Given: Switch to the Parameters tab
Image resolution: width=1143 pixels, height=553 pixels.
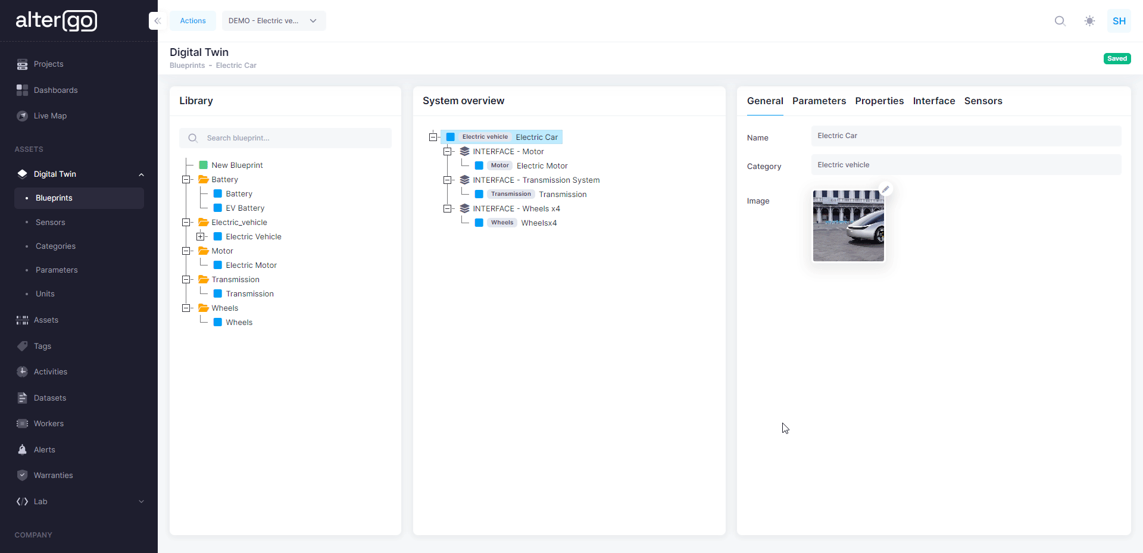Looking at the screenshot, I should tap(819, 101).
